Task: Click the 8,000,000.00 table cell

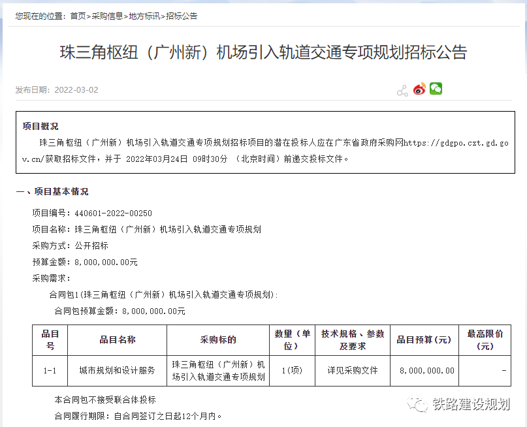Action: point(424,371)
